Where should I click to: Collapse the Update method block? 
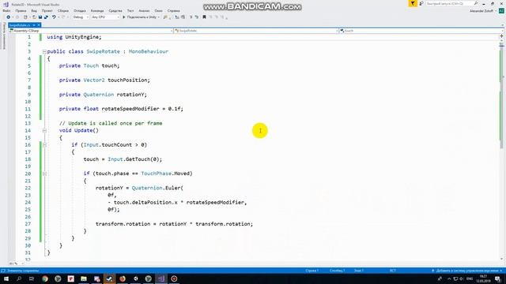[44, 130]
